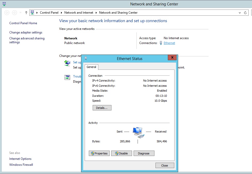Open the address bar history dropdown
Viewport: 252px width, 174px height.
pyautogui.click(x=240, y=13)
